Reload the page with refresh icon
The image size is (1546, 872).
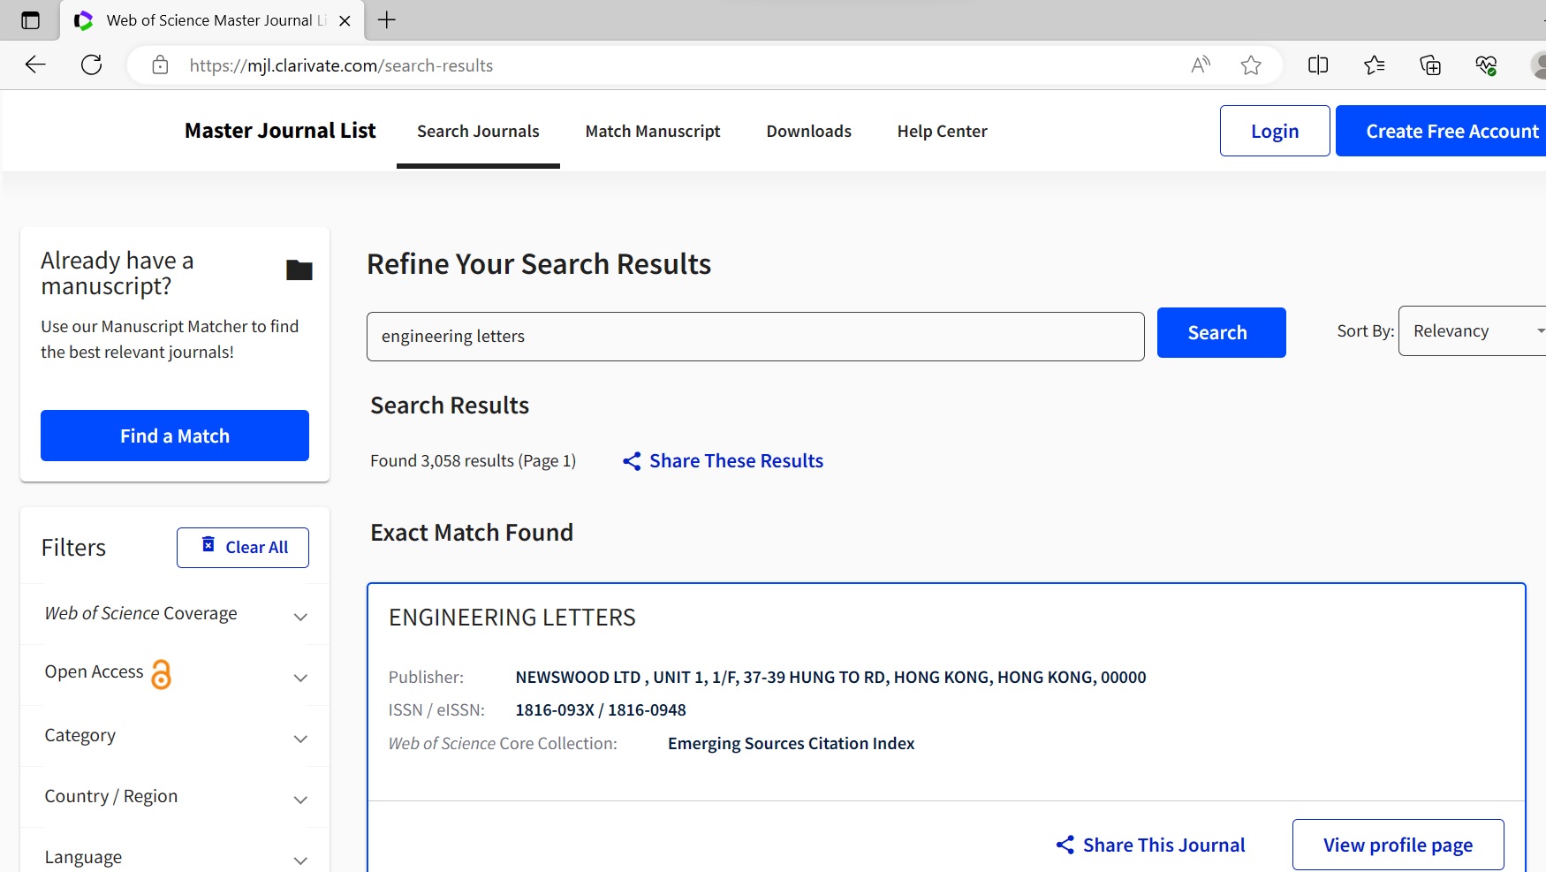point(92,64)
